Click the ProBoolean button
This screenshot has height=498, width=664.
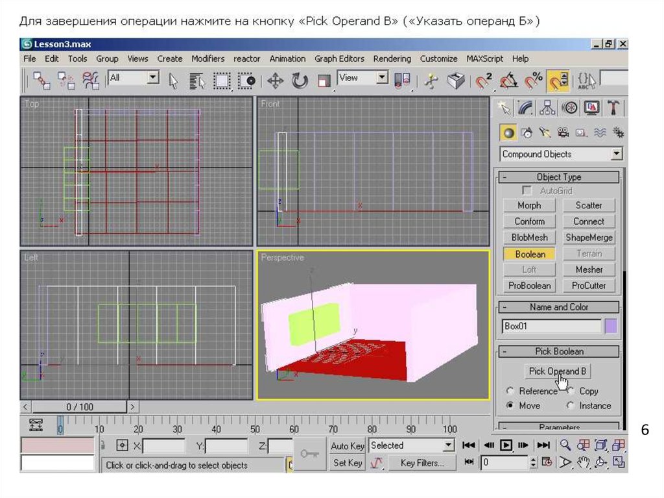pos(529,286)
